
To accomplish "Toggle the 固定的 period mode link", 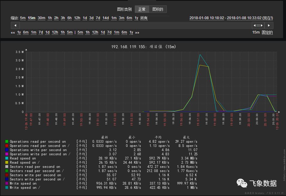I will [x=267, y=32].
